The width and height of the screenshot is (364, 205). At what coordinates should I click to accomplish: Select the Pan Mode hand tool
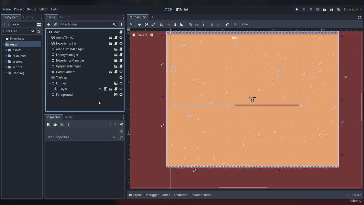175,24
